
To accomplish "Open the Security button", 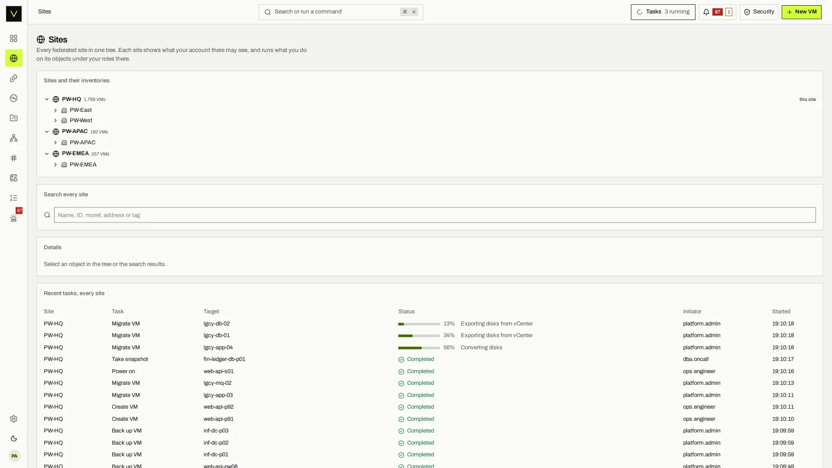I will (x=759, y=12).
